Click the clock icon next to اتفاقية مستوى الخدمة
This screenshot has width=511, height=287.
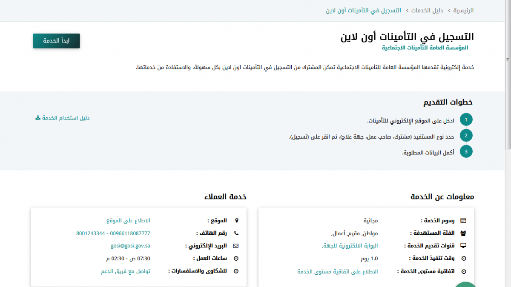coord(464,271)
